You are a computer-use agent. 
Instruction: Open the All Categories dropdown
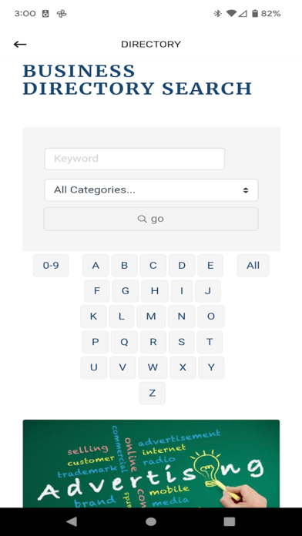(151, 190)
